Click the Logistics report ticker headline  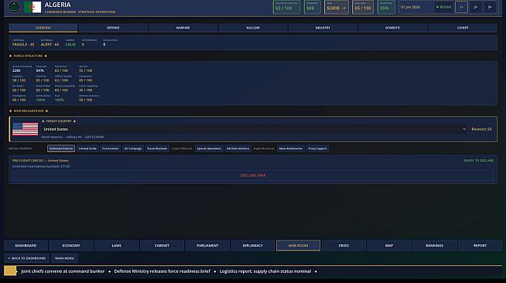tap(265, 271)
